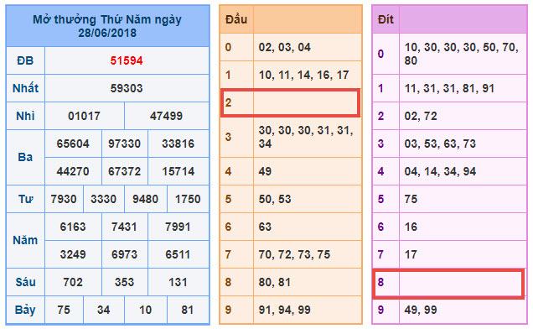533x329 pixels.
Task: Click the Bảy prize number 81
Action: point(187,310)
